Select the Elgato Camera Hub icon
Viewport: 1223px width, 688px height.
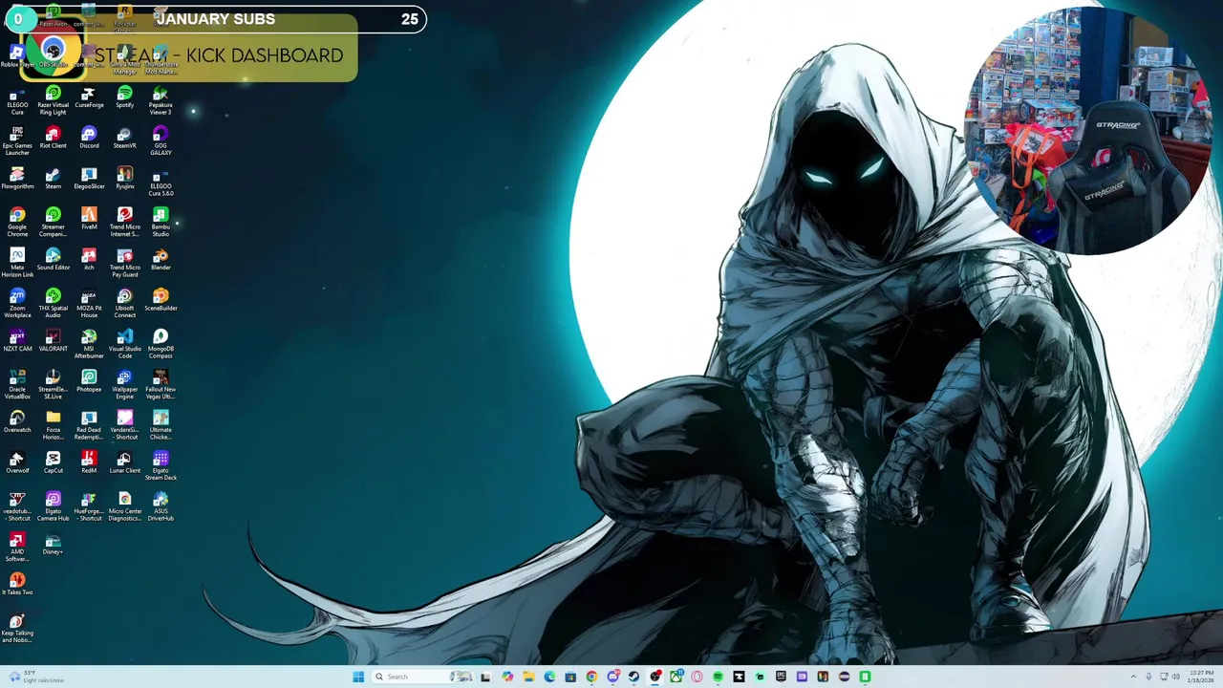pos(53,506)
